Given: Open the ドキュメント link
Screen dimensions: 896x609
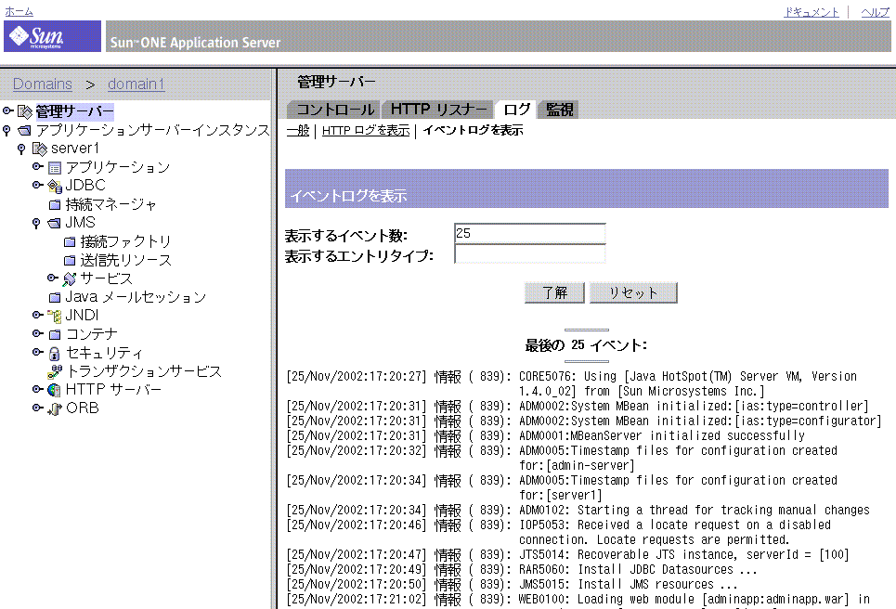Looking at the screenshot, I should coord(812,11).
